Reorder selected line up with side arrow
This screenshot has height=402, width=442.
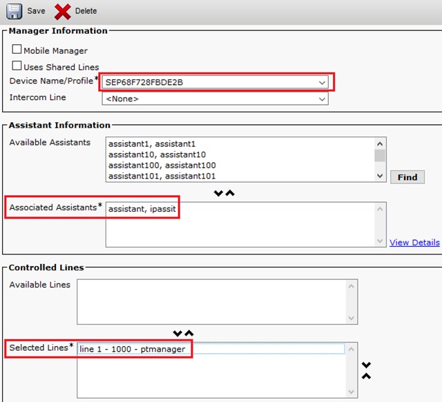(x=366, y=376)
